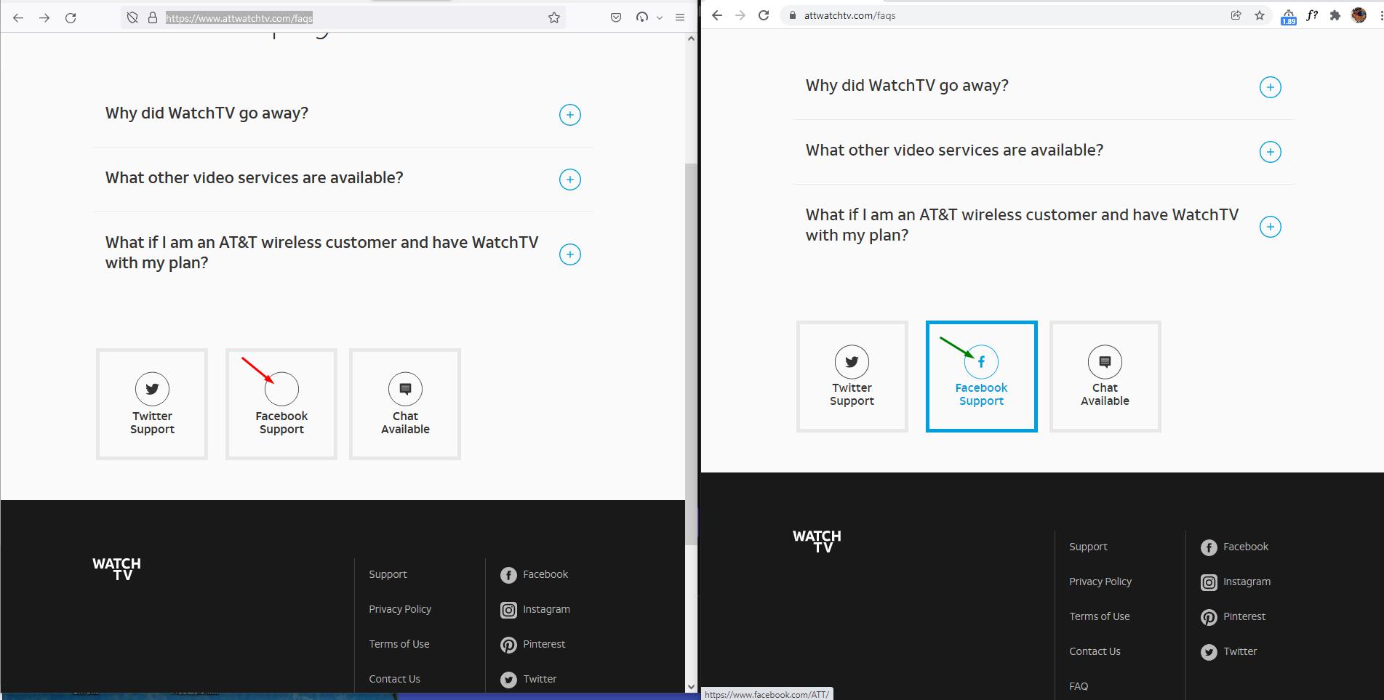Click the shield tracking protection icon in Firefox
The width and height of the screenshot is (1384, 700).
[x=132, y=17]
